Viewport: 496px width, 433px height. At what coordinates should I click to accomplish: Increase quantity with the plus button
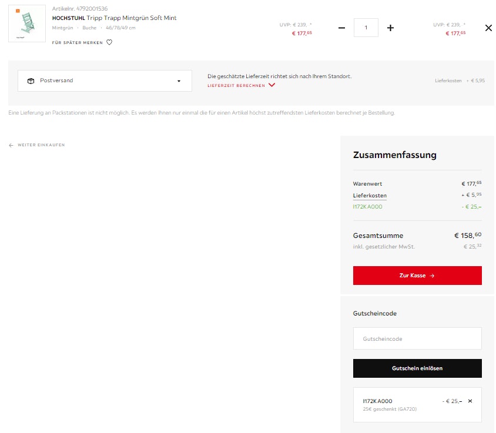point(390,28)
